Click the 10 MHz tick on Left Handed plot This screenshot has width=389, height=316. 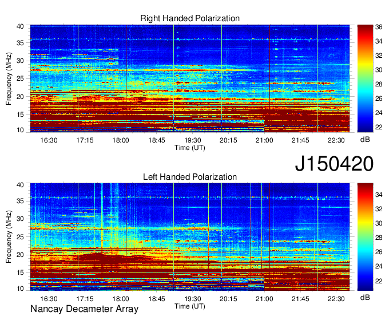21,289
